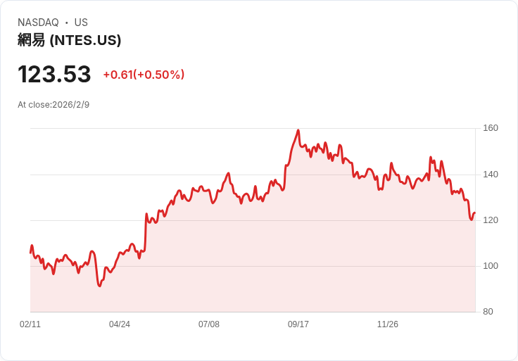Image resolution: width=518 pixels, height=361 pixels.
Task: Click the highest peak of the price line
Action: tap(298, 130)
